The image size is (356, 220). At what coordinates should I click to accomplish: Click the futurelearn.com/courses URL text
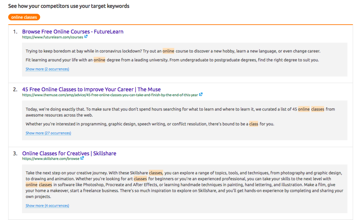click(53, 37)
